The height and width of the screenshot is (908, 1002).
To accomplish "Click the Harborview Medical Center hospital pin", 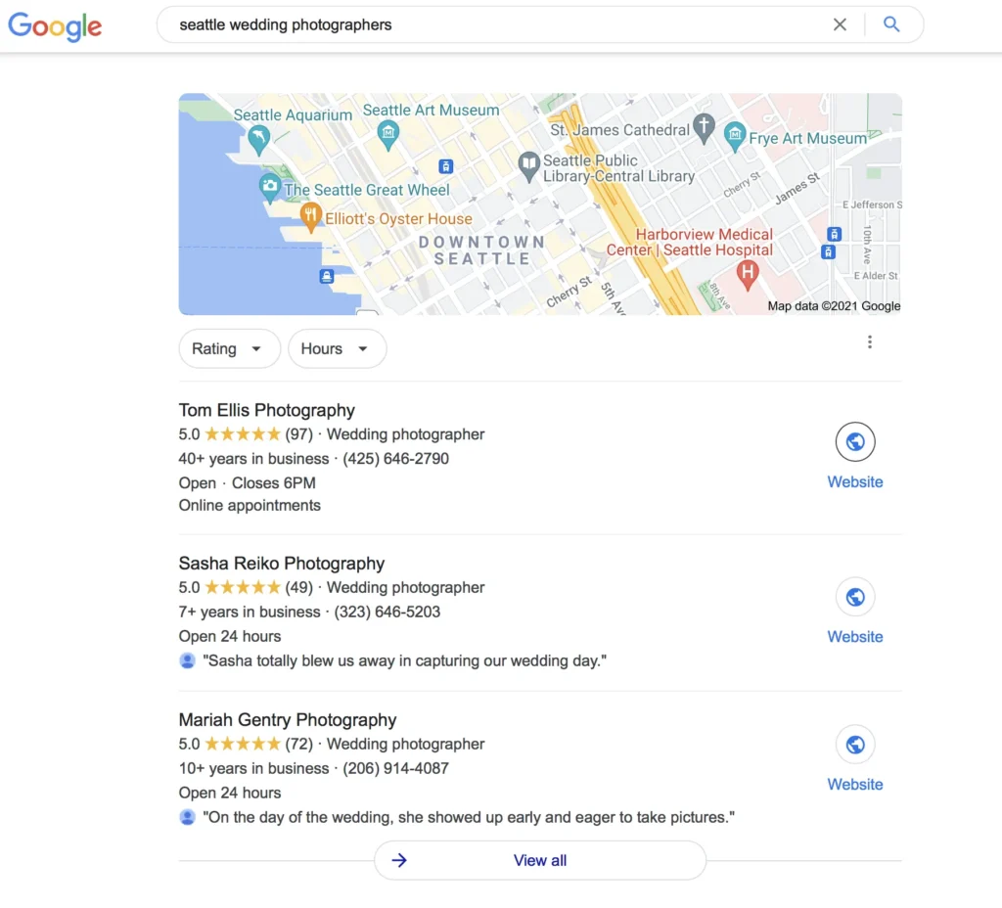I will click(747, 274).
